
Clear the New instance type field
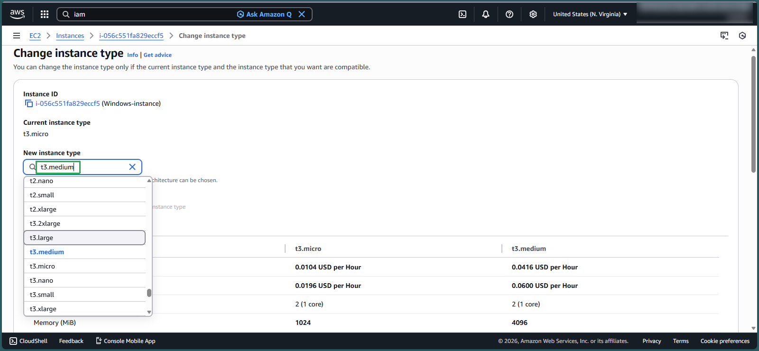(x=132, y=167)
